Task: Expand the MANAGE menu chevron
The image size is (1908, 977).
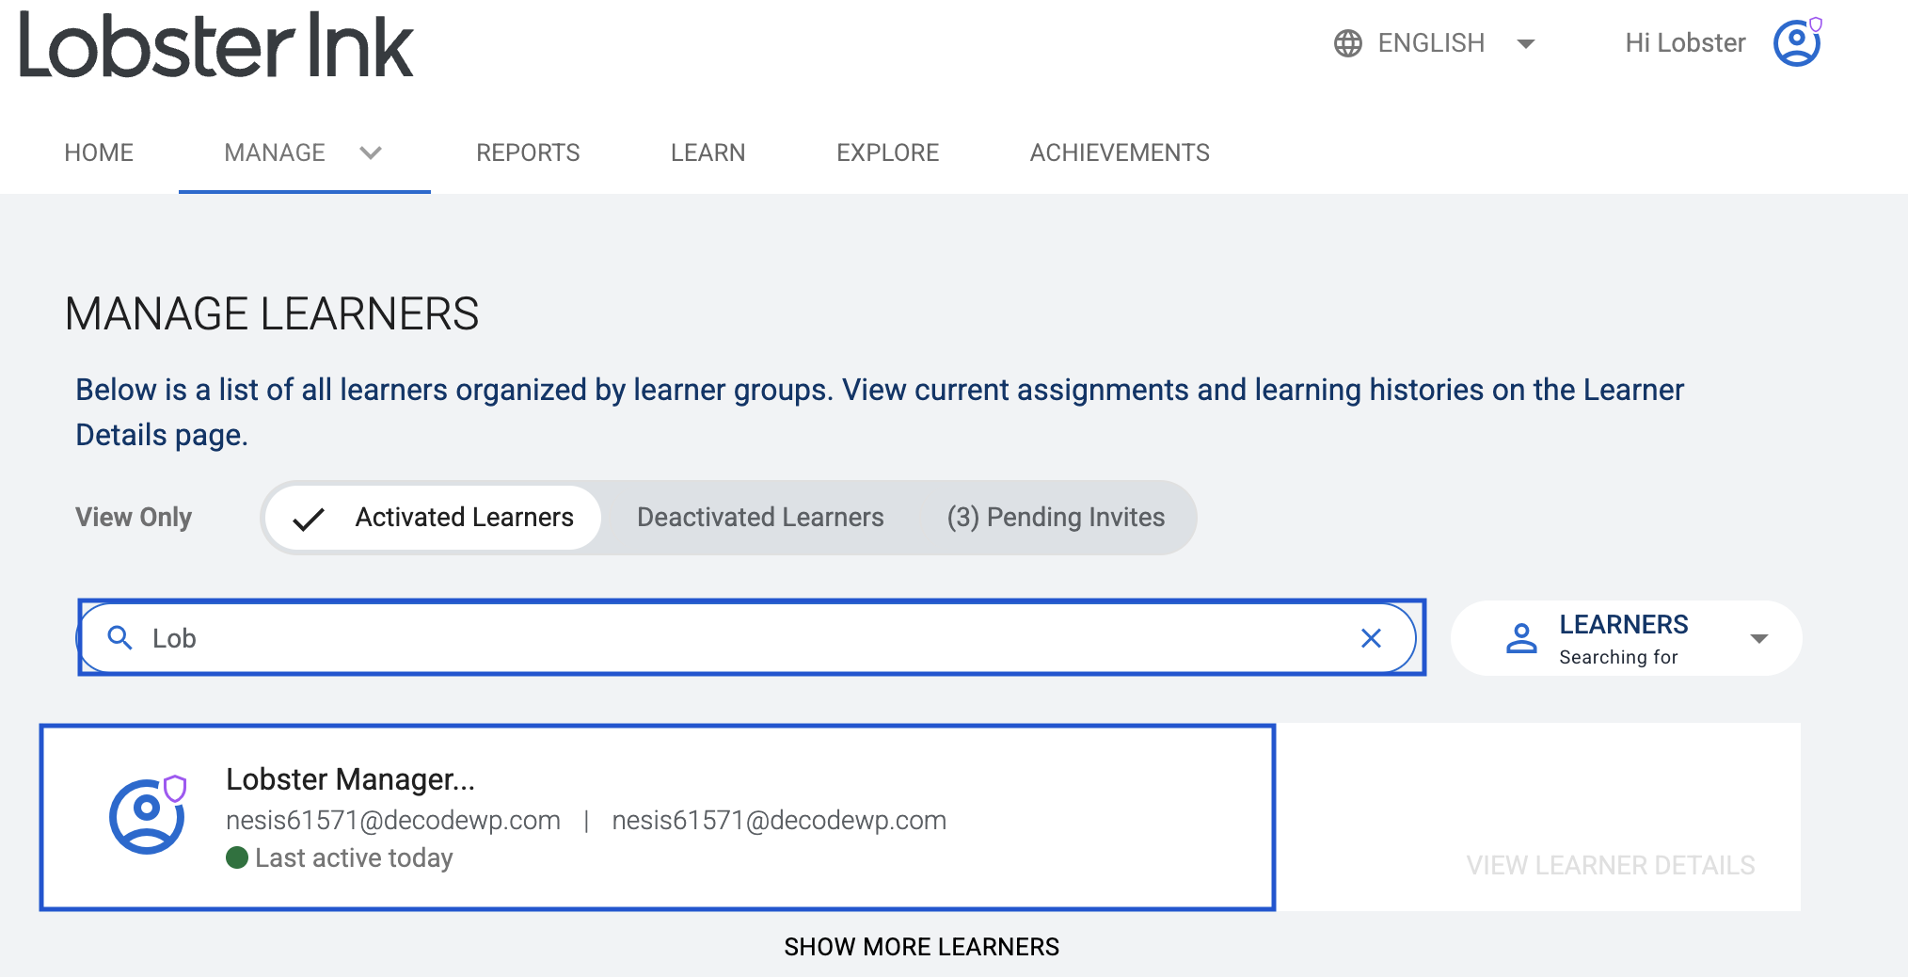Action: point(371,152)
